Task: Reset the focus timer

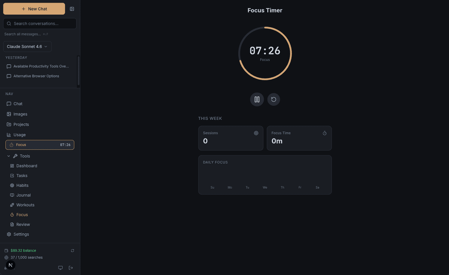Action: point(274,99)
